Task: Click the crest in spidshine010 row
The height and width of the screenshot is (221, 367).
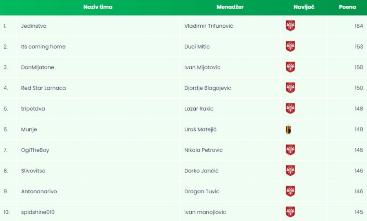Action: pyautogui.click(x=290, y=212)
